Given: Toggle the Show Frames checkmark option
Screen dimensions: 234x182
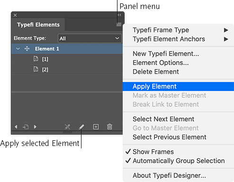Looking at the screenshot, I should coord(150,152).
